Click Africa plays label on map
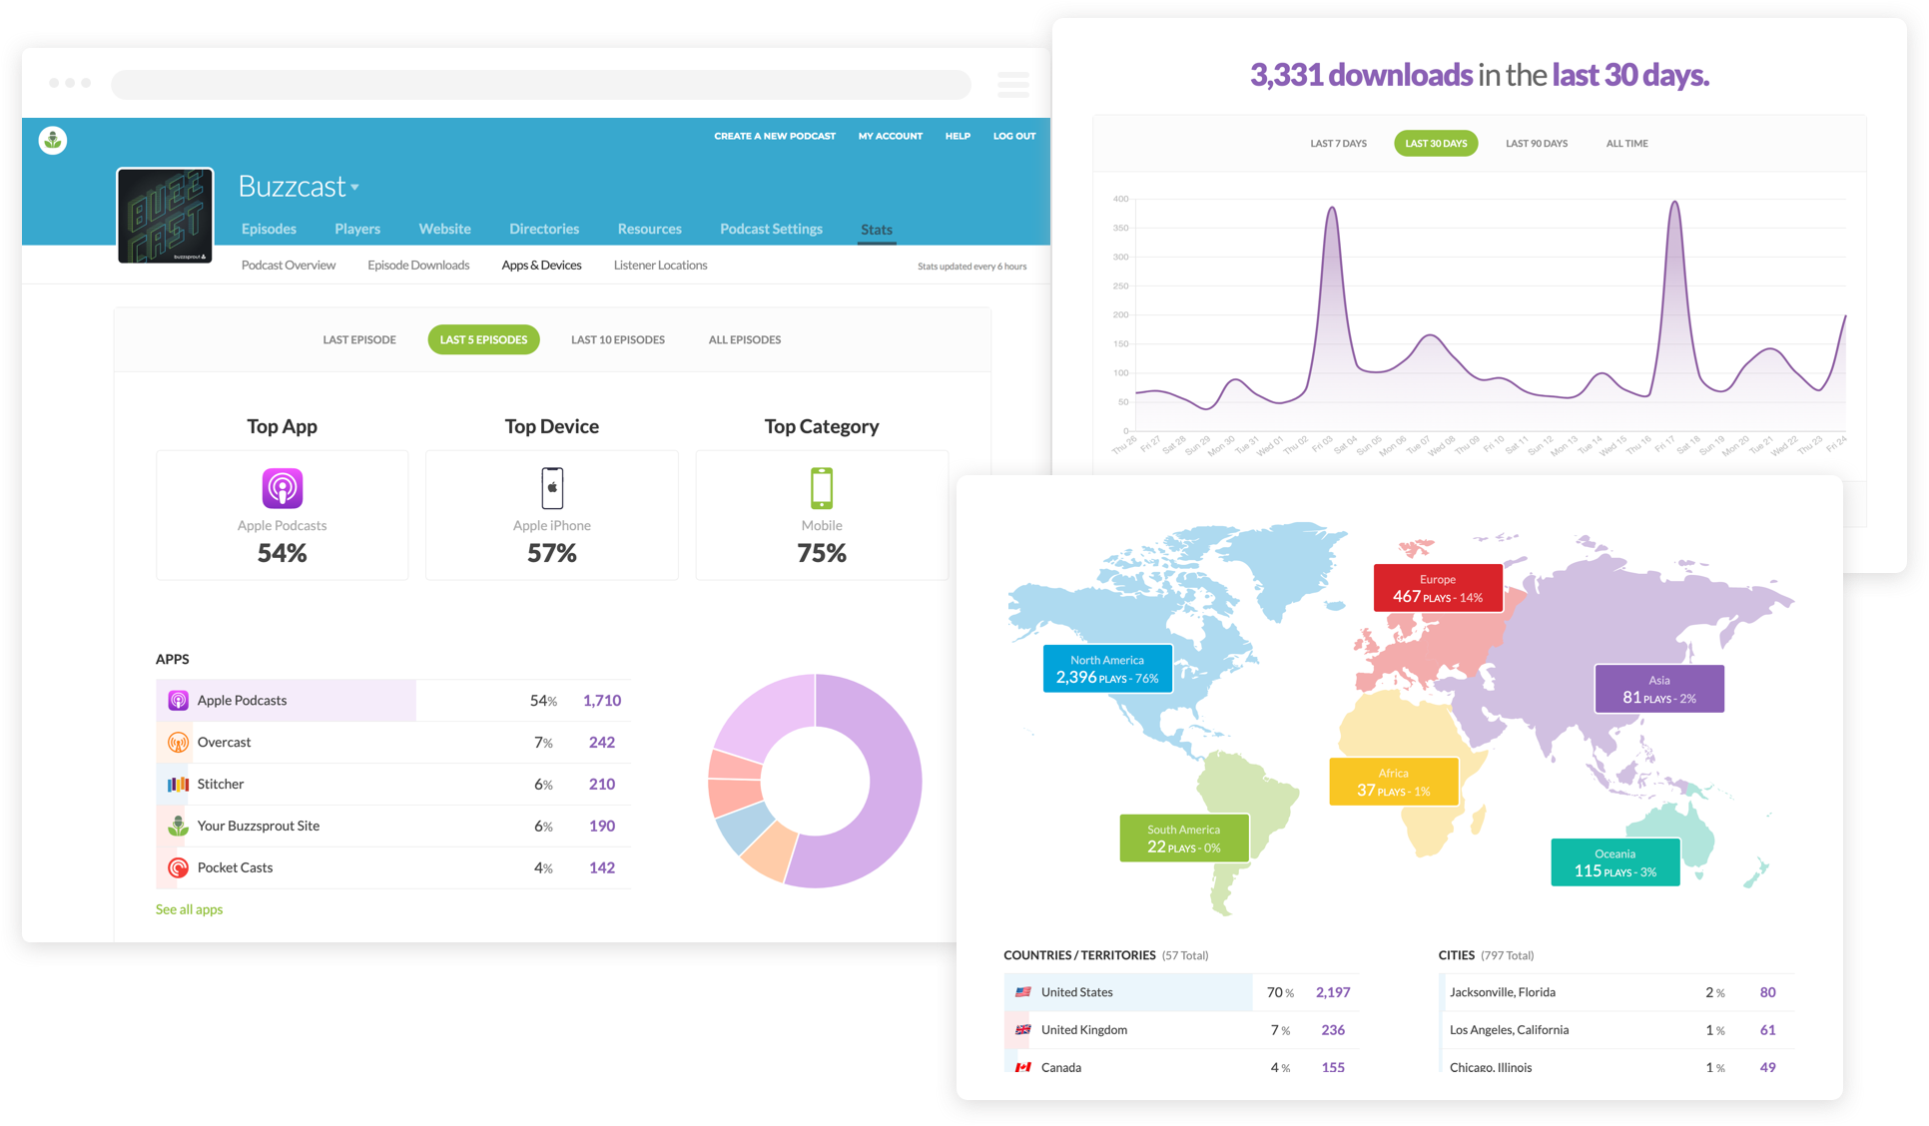 tap(1394, 782)
